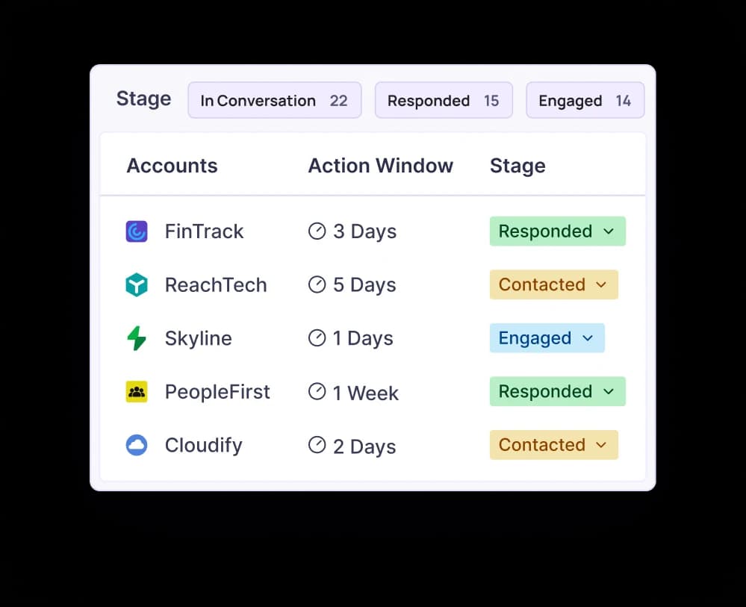Click the Action Window column heading
The width and height of the screenshot is (746, 607).
(380, 166)
